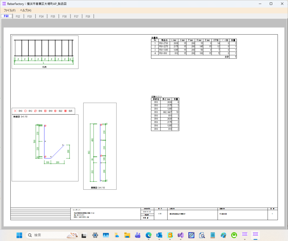This screenshot has height=241, width=288.
Task: Switch to the FG3 tab
Action: pyautogui.click(x=30, y=16)
